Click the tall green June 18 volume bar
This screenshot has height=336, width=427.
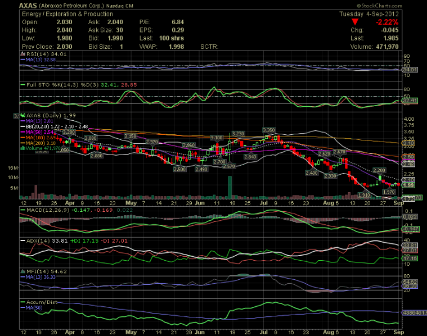(230, 188)
